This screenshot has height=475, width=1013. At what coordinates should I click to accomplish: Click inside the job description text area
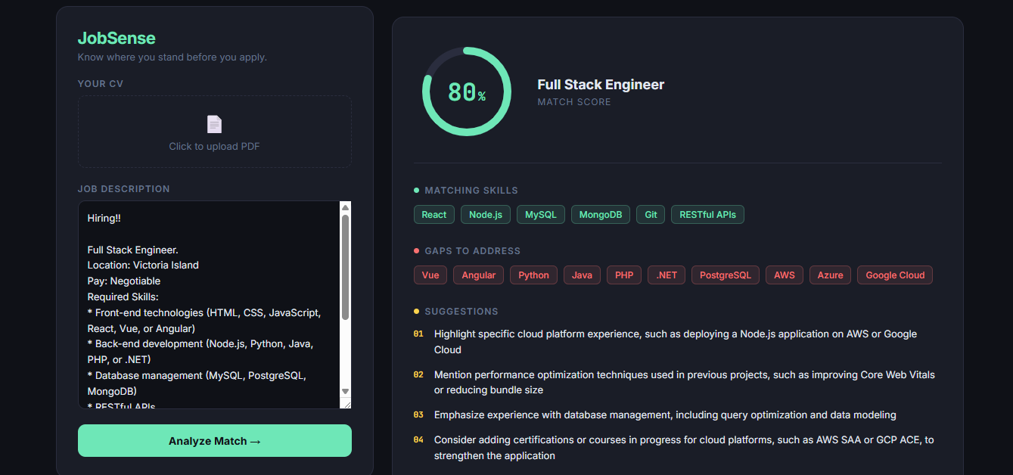click(x=209, y=305)
